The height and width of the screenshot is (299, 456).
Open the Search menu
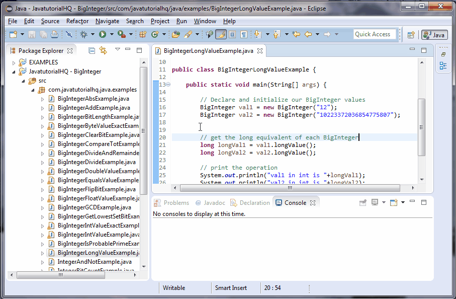click(x=134, y=21)
